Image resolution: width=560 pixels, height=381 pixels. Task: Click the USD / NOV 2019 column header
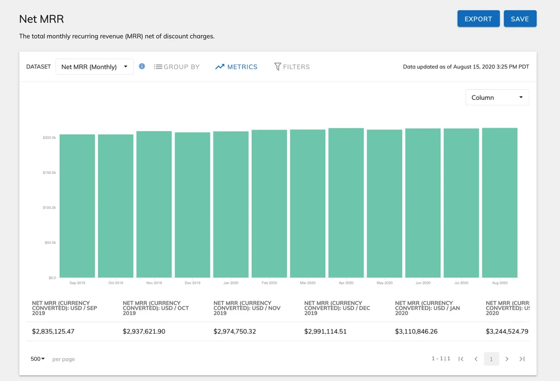(247, 308)
